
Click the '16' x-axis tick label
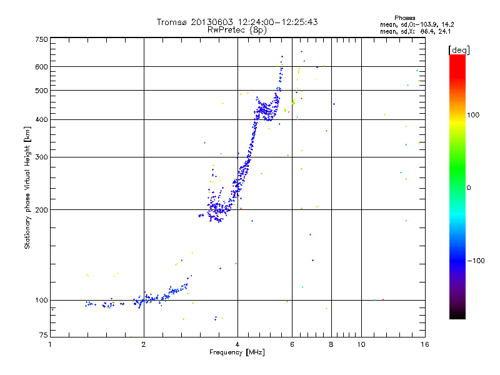(x=425, y=344)
